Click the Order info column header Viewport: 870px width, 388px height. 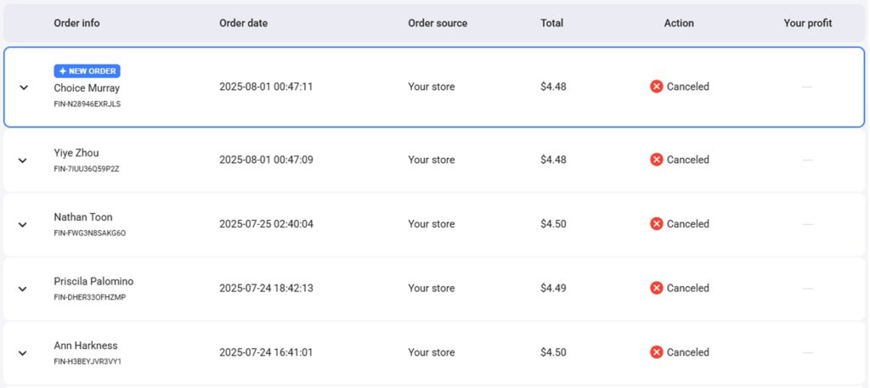click(x=76, y=24)
